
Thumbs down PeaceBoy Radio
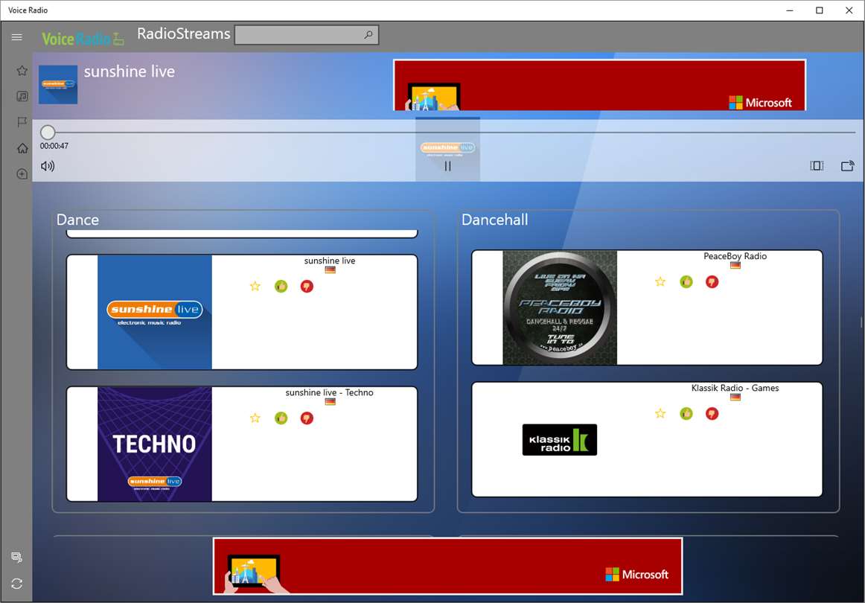pyautogui.click(x=712, y=282)
